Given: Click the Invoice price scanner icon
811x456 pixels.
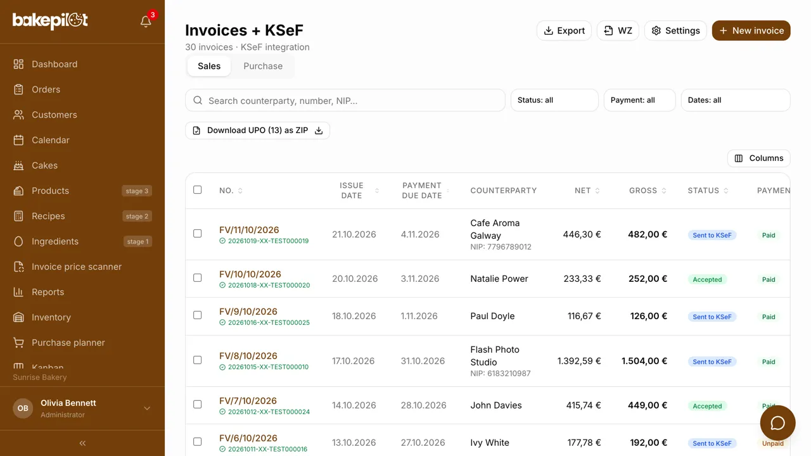Looking at the screenshot, I should [x=19, y=267].
